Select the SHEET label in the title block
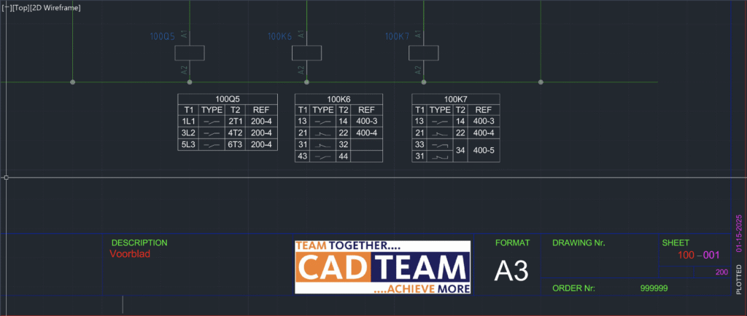The width and height of the screenshot is (747, 316). (x=676, y=242)
